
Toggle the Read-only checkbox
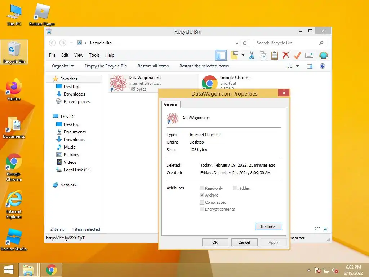(x=202, y=188)
